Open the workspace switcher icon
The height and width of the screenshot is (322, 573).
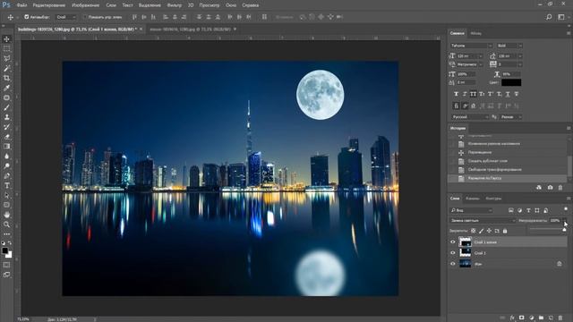[x=561, y=17]
